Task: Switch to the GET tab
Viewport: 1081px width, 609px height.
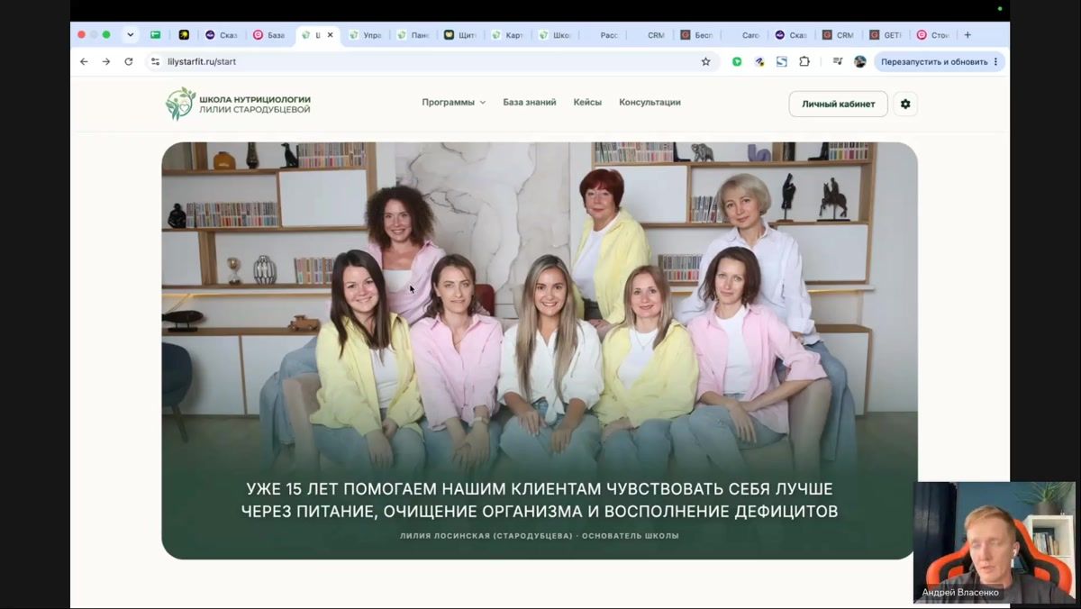Action: point(886,35)
